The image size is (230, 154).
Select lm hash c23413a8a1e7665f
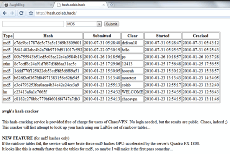31,92
